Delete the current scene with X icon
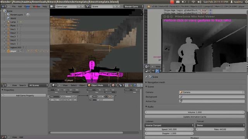 119,7
